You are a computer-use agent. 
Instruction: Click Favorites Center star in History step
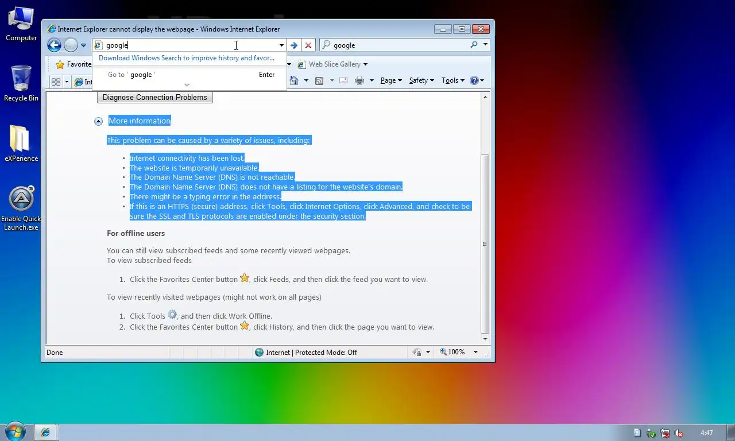(x=245, y=326)
